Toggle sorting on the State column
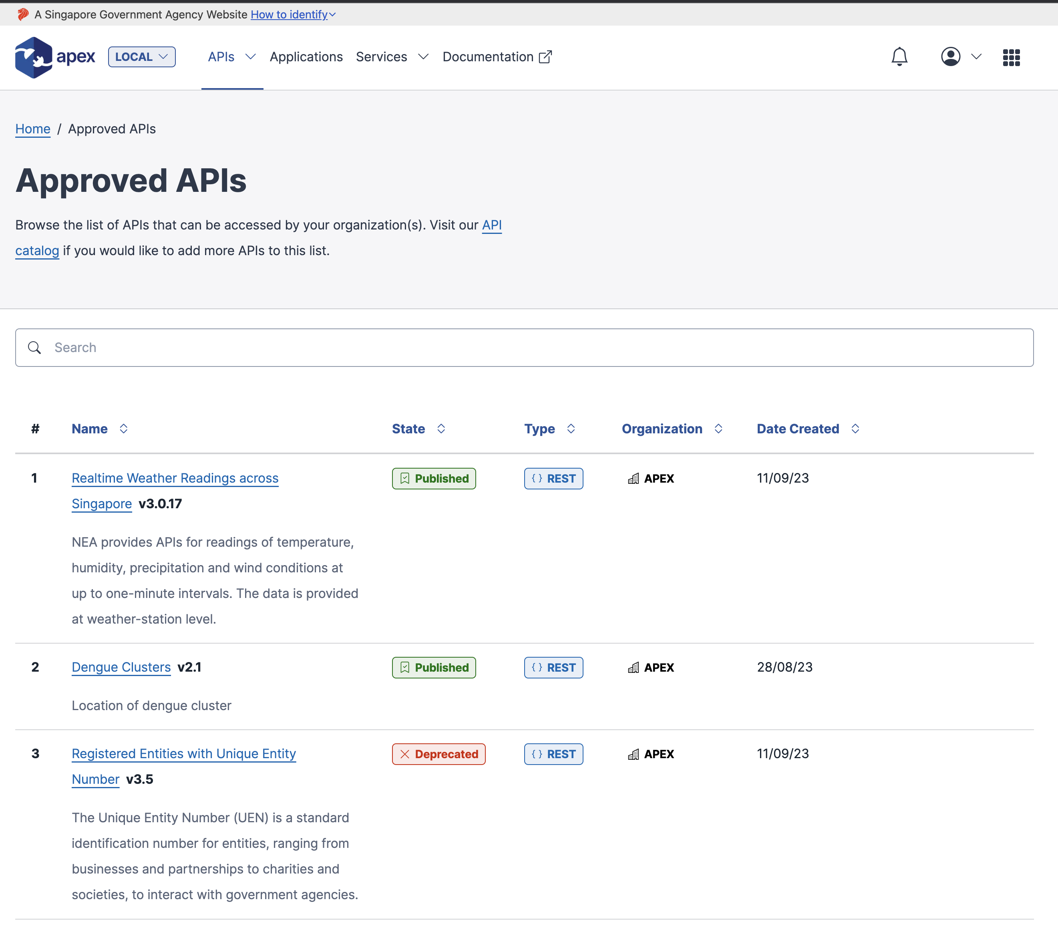Viewport: 1058px width, 946px height. click(440, 428)
